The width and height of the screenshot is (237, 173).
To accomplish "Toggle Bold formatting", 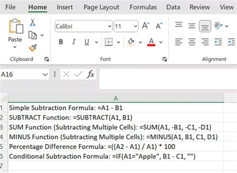I will [x=61, y=42].
